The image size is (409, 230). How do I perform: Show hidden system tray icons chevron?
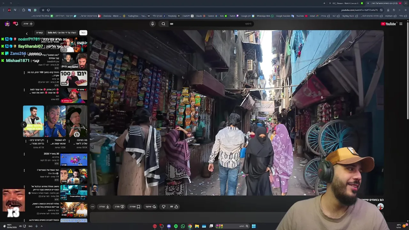coord(42,226)
